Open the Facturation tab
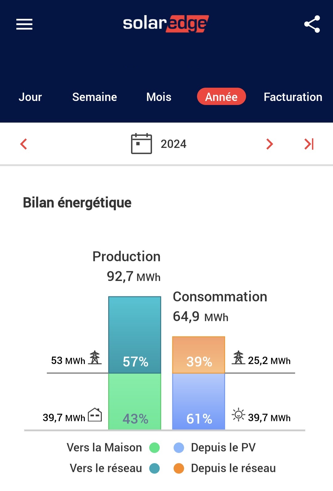This screenshot has width=333, height=491. point(293,97)
